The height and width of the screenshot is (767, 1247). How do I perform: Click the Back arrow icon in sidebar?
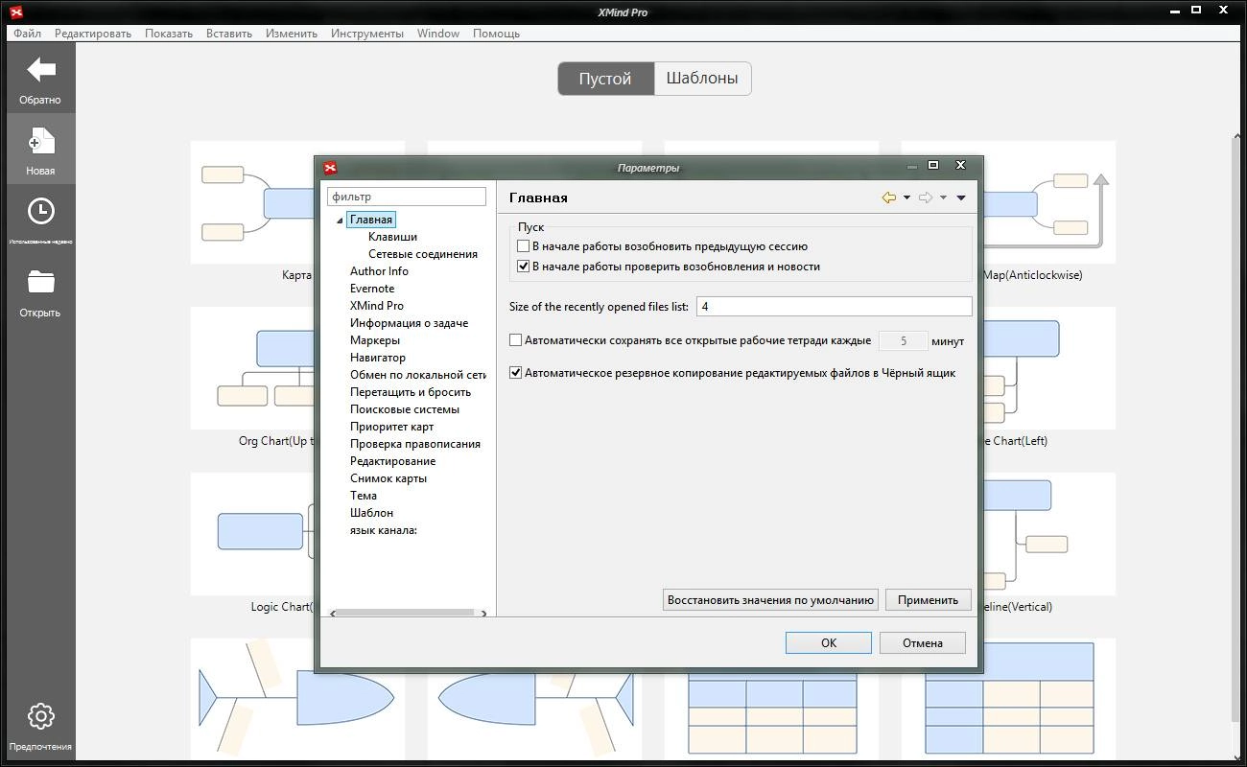[40, 69]
